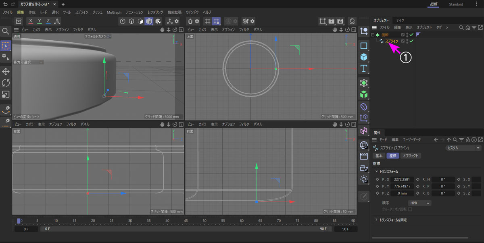Open the search magnifier in left toolbar
The height and width of the screenshot is (243, 484).
(6, 31)
